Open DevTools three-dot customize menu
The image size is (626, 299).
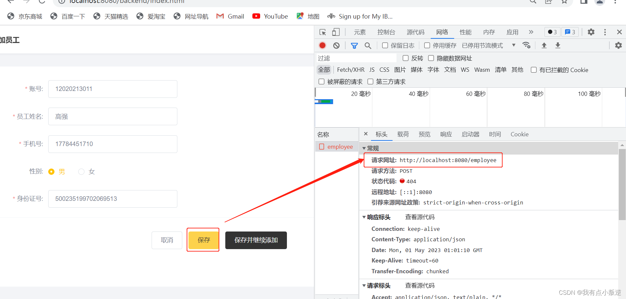(605, 32)
